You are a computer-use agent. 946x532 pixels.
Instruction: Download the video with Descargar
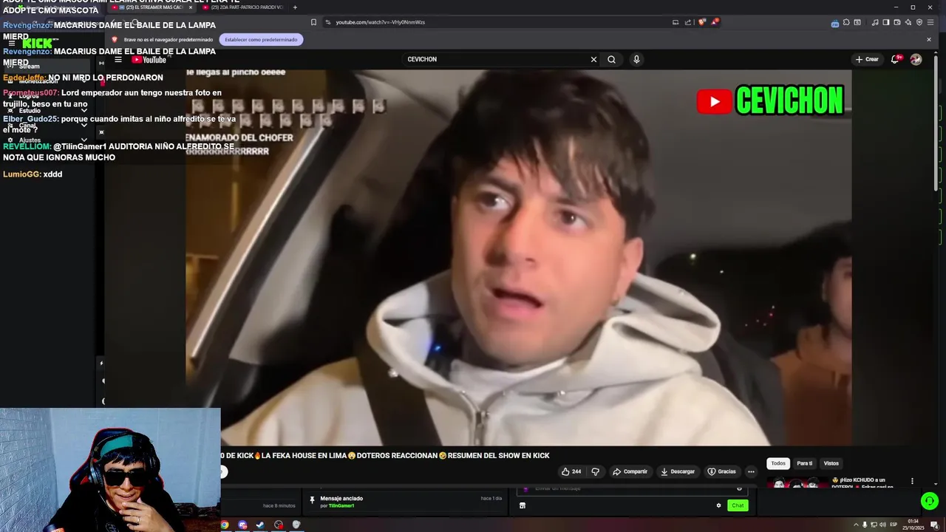[678, 471]
